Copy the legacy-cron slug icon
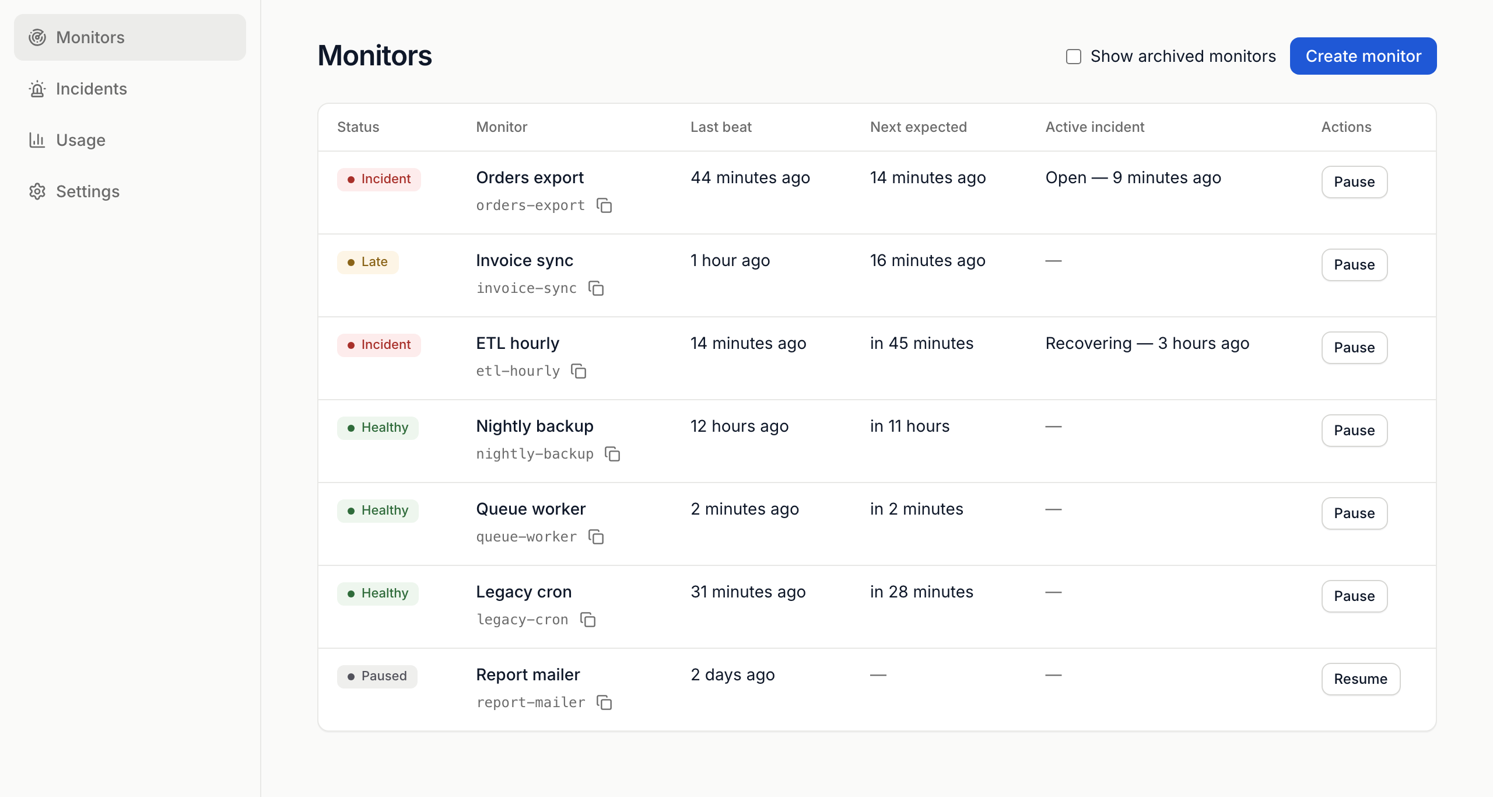Screen dimensions: 1493x797 pos(588,620)
